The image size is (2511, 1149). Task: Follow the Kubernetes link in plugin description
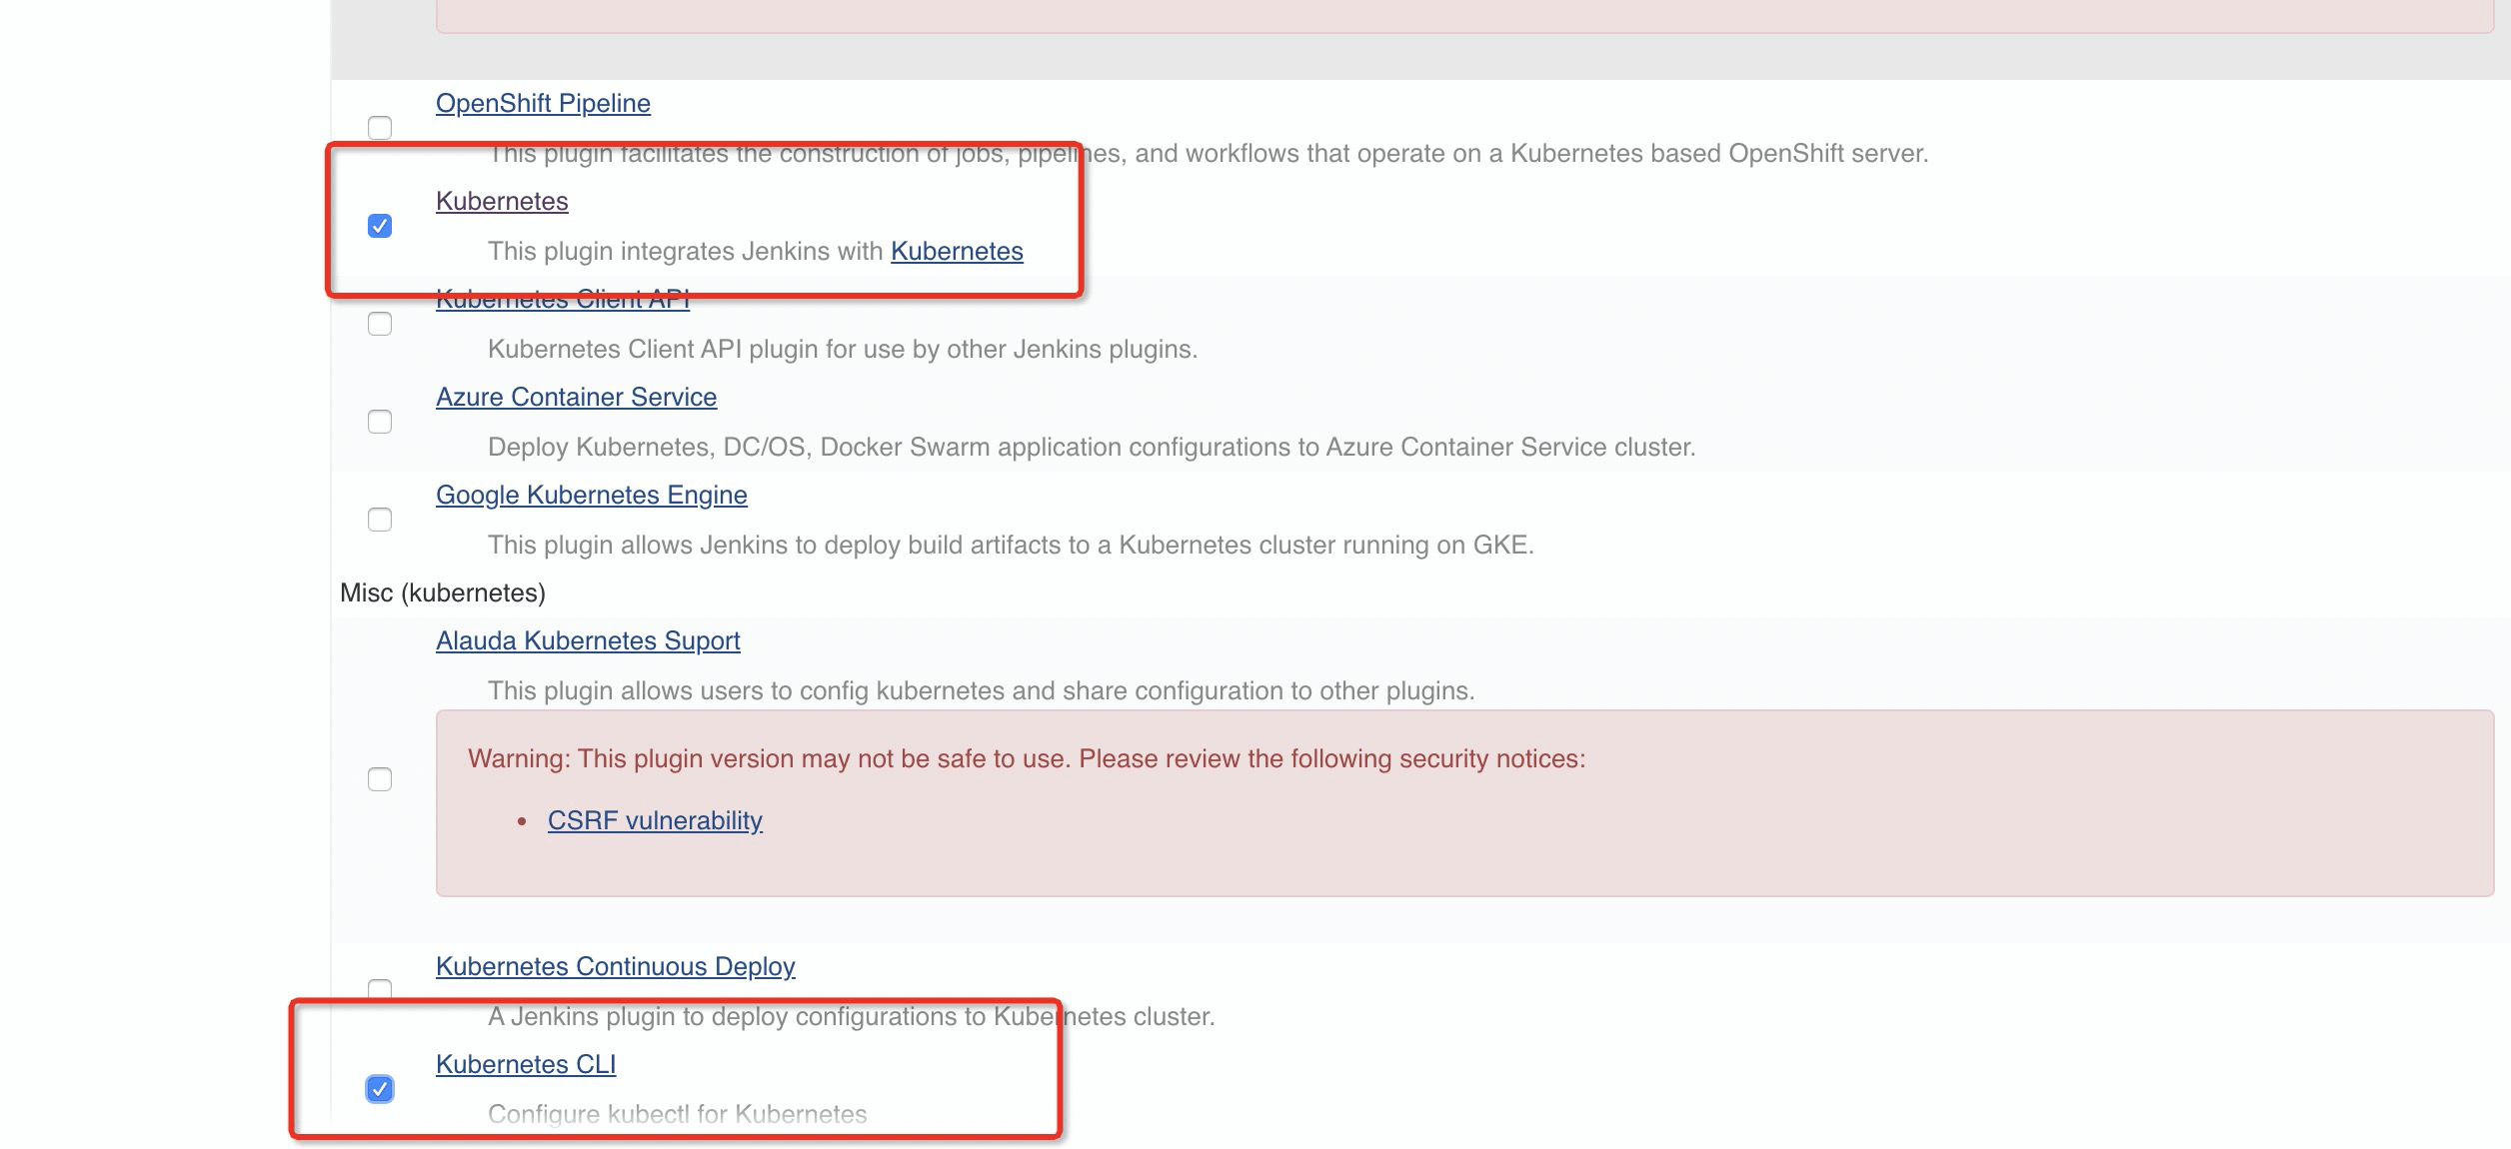(957, 251)
